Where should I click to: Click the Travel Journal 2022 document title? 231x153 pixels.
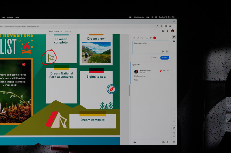coord(56,31)
